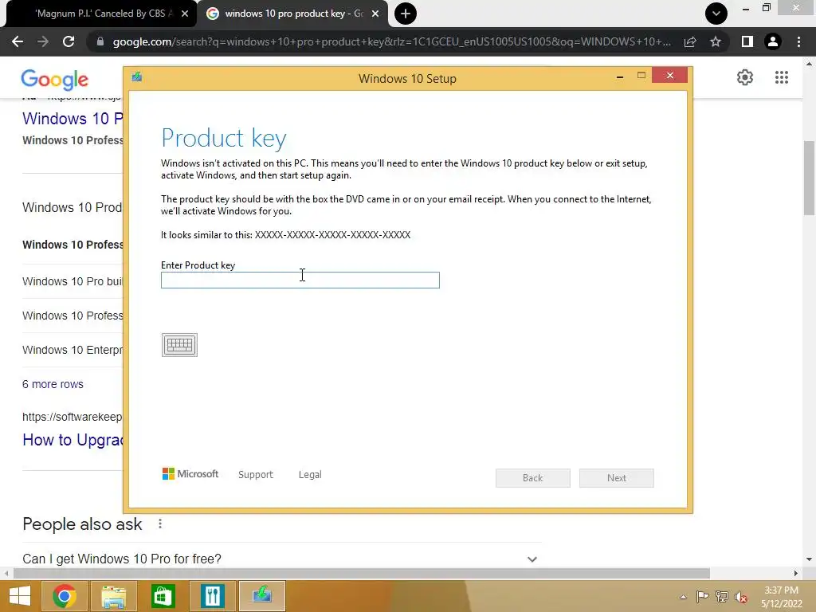
Task: Close the windows 10 pro product key tab
Action: pyautogui.click(x=375, y=14)
